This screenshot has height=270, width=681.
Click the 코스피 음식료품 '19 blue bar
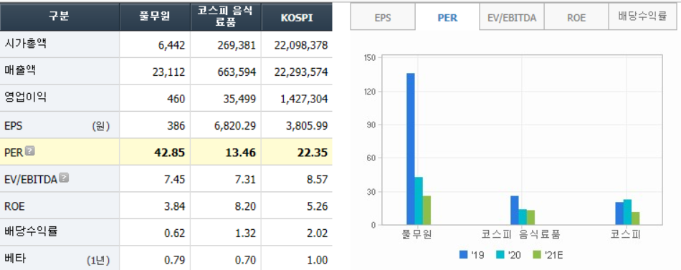pyautogui.click(x=515, y=210)
